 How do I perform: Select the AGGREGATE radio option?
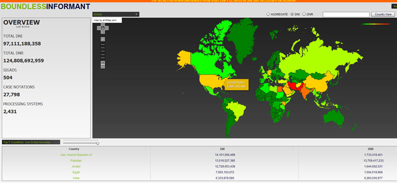pos(268,14)
